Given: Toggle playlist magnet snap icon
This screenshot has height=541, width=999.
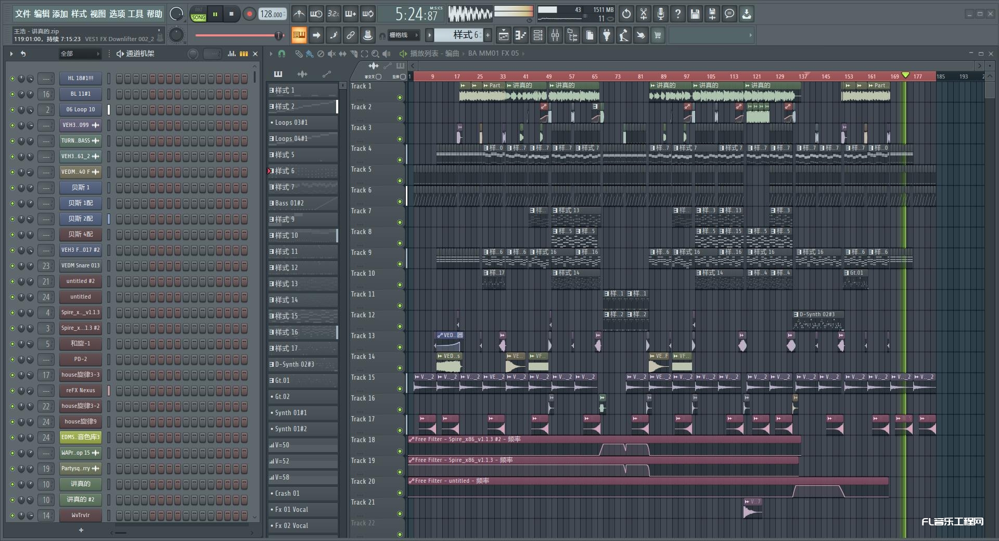Looking at the screenshot, I should click(x=281, y=54).
